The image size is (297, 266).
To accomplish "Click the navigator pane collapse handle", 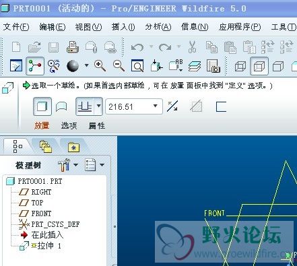I will (x=114, y=226).
